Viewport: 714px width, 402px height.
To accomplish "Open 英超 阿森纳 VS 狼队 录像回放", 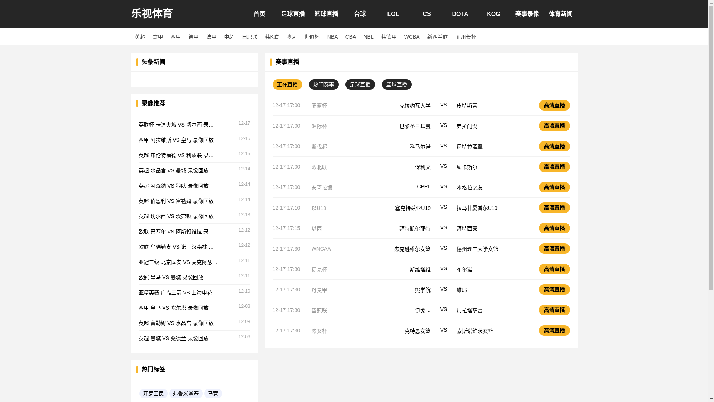I will pos(174,186).
